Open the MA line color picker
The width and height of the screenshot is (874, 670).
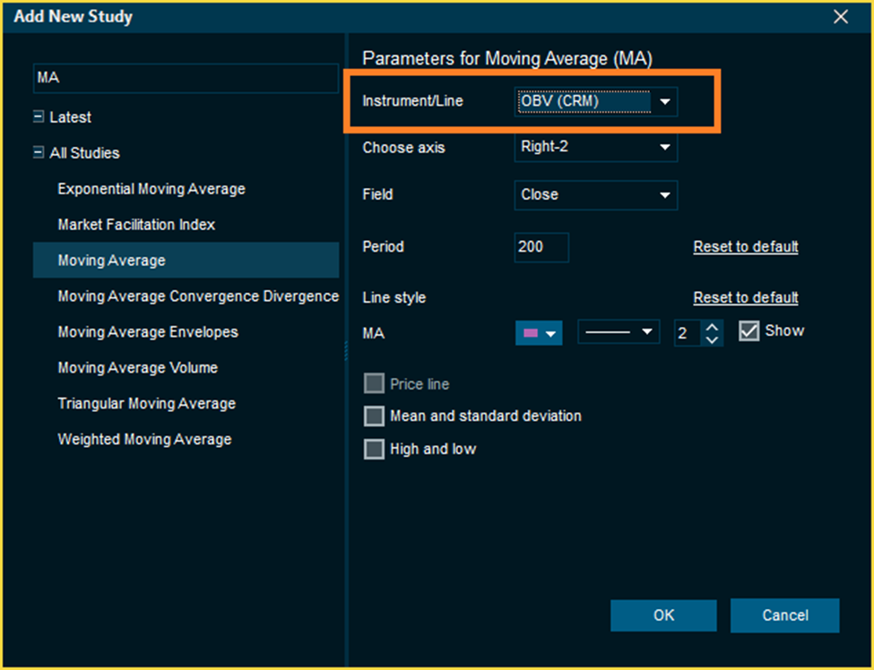[x=539, y=333]
